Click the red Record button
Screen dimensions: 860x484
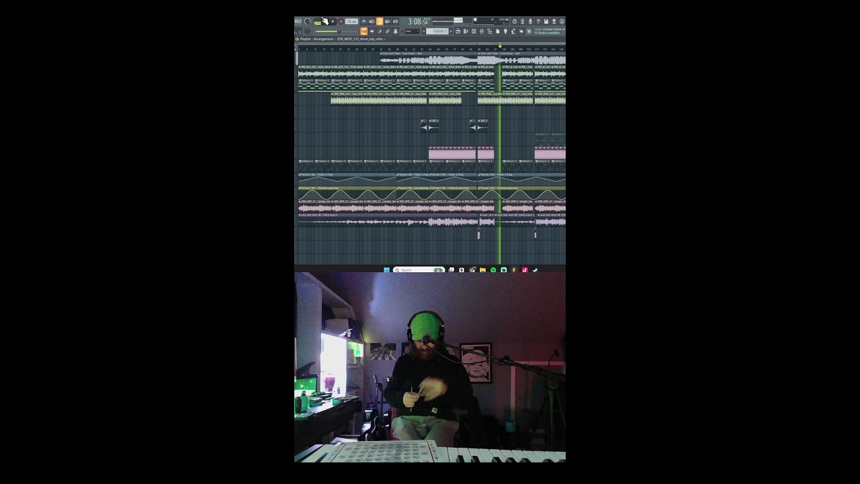pyautogui.click(x=341, y=22)
